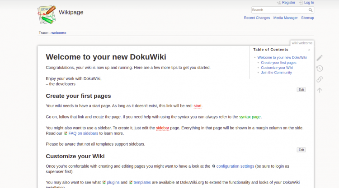Open the Log In link

click(309, 3)
